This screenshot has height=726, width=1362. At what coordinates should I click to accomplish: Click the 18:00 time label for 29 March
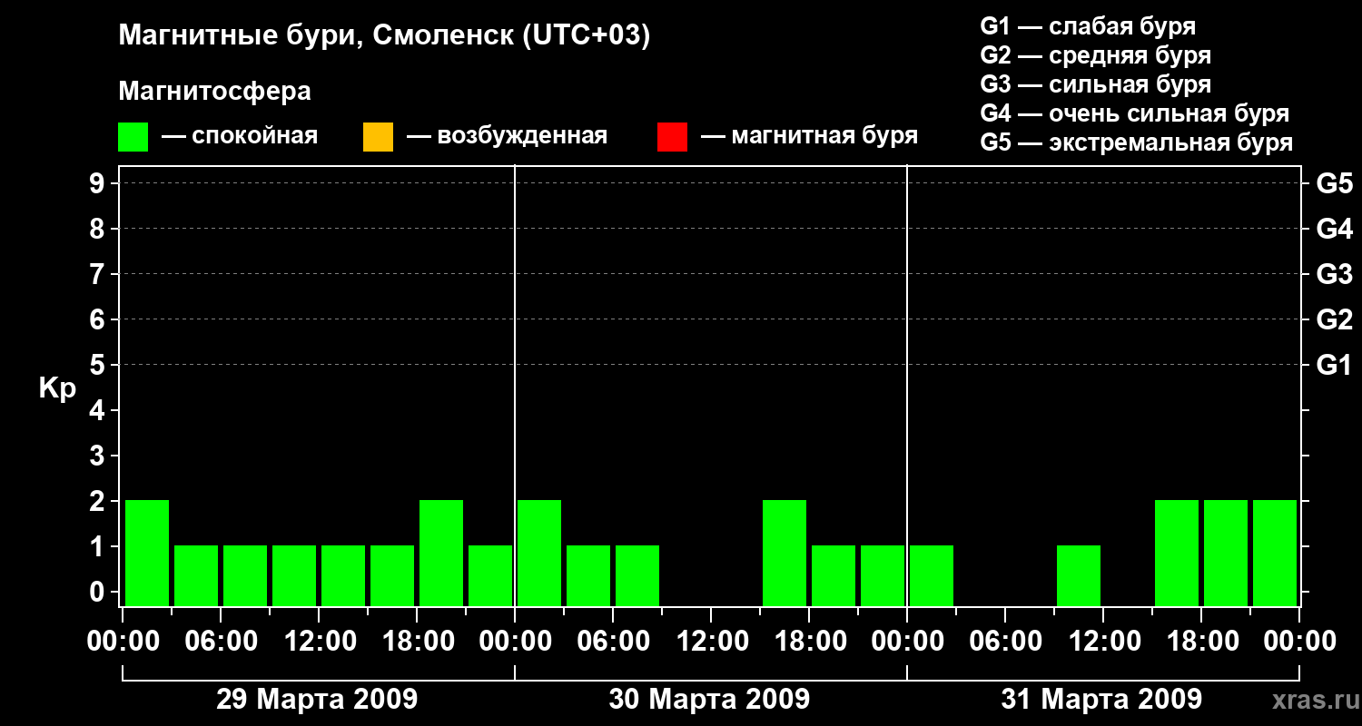coord(417,642)
